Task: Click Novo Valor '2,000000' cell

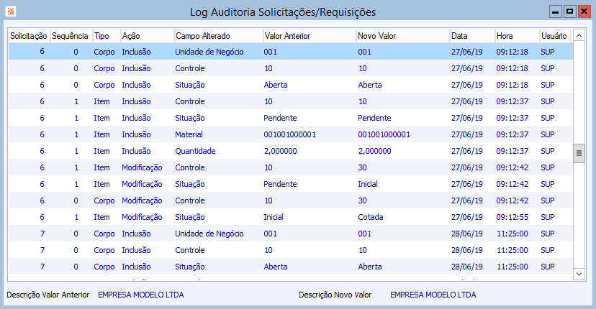Action: point(375,151)
